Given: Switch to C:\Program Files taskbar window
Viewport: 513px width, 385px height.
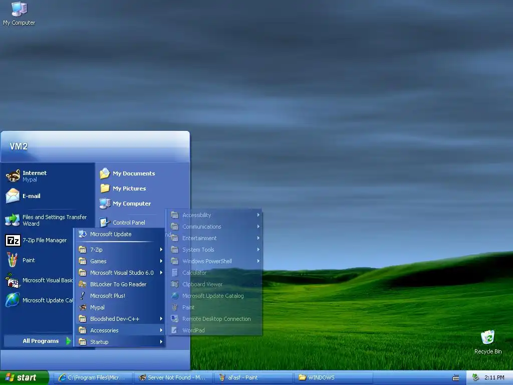Looking at the screenshot, I should [x=93, y=377].
